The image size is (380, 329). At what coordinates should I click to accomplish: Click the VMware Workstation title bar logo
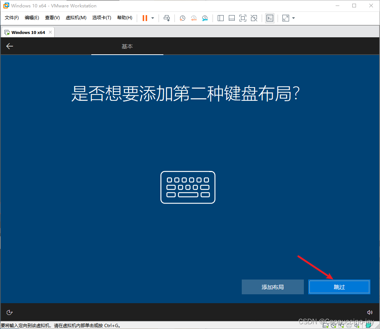click(x=6, y=6)
